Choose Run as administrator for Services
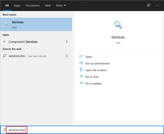 (x=98, y=64)
